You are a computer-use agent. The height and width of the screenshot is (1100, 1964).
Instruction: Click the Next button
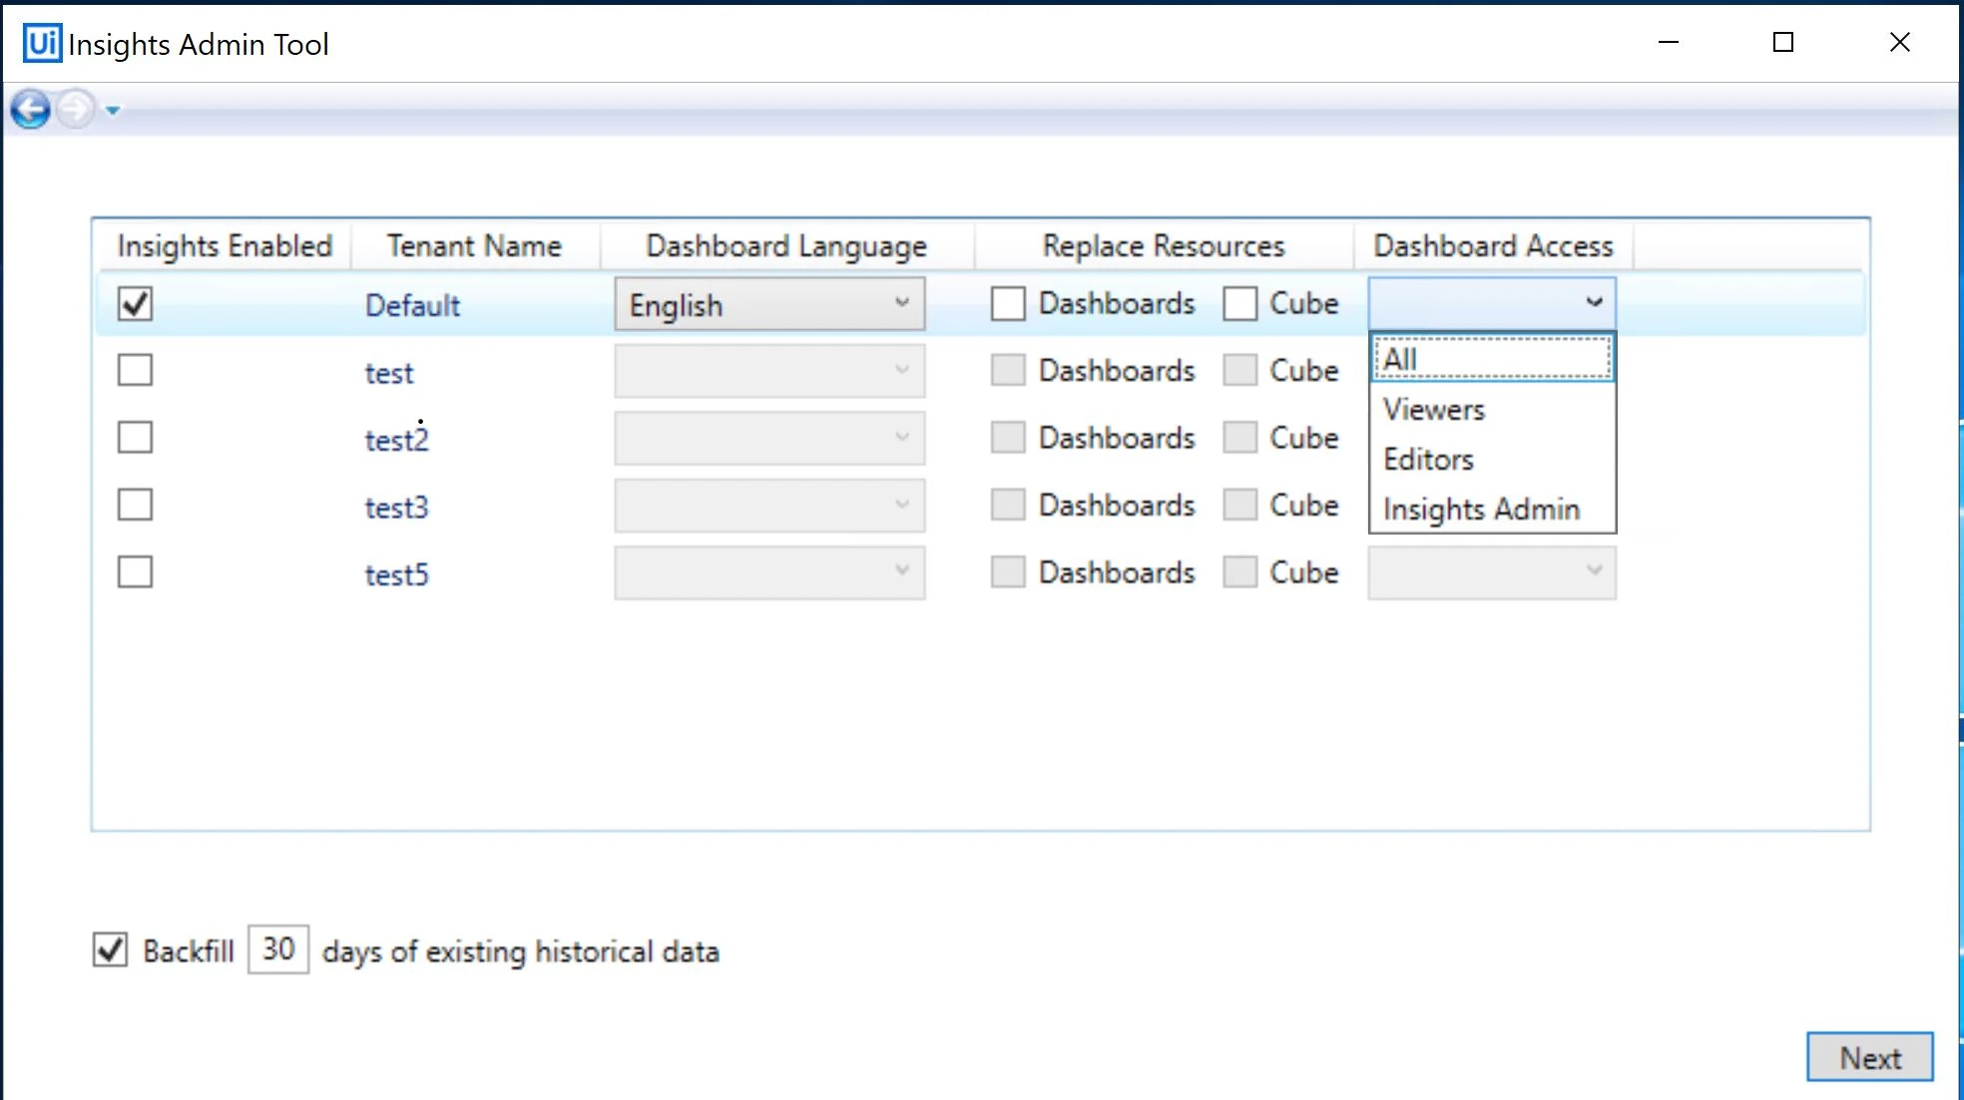tap(1870, 1057)
